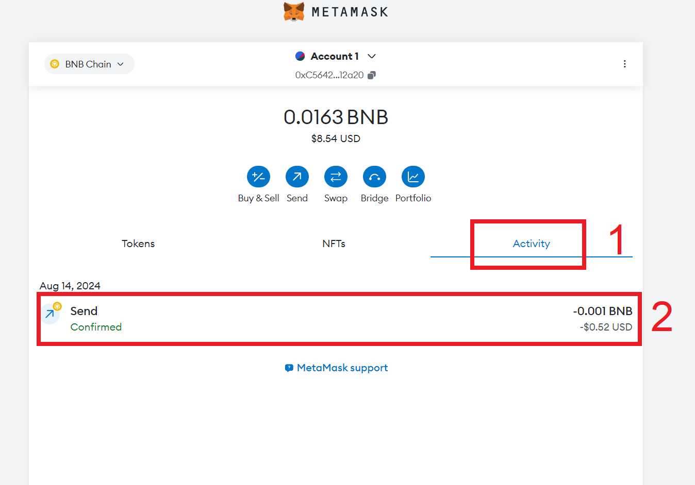Expand the Account 1 selector chevron
The image size is (695, 485).
[x=372, y=56]
